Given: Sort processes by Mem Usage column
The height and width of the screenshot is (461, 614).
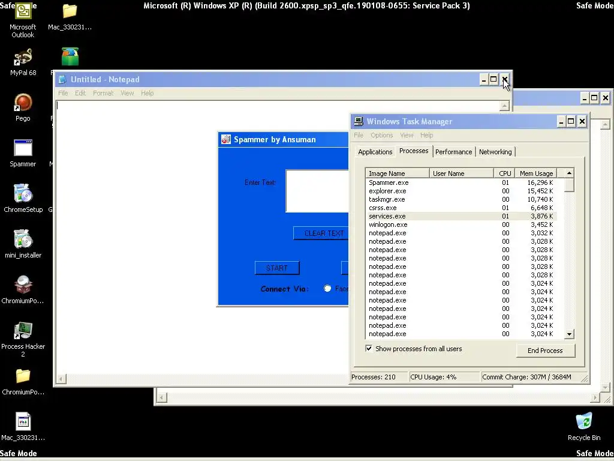Looking at the screenshot, I should pyautogui.click(x=535, y=173).
